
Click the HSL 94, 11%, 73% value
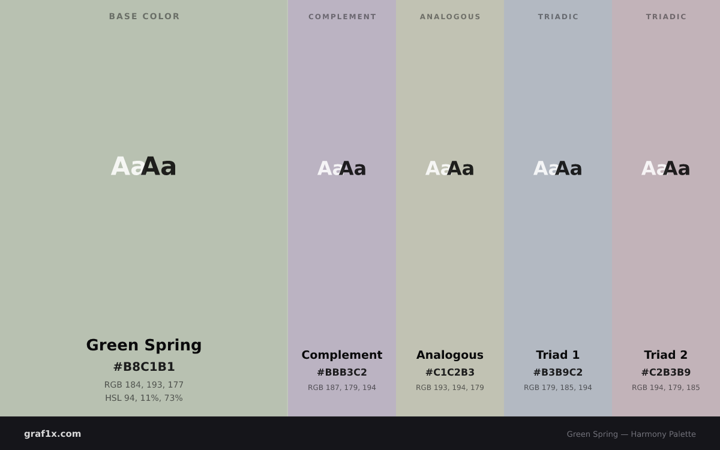click(144, 398)
